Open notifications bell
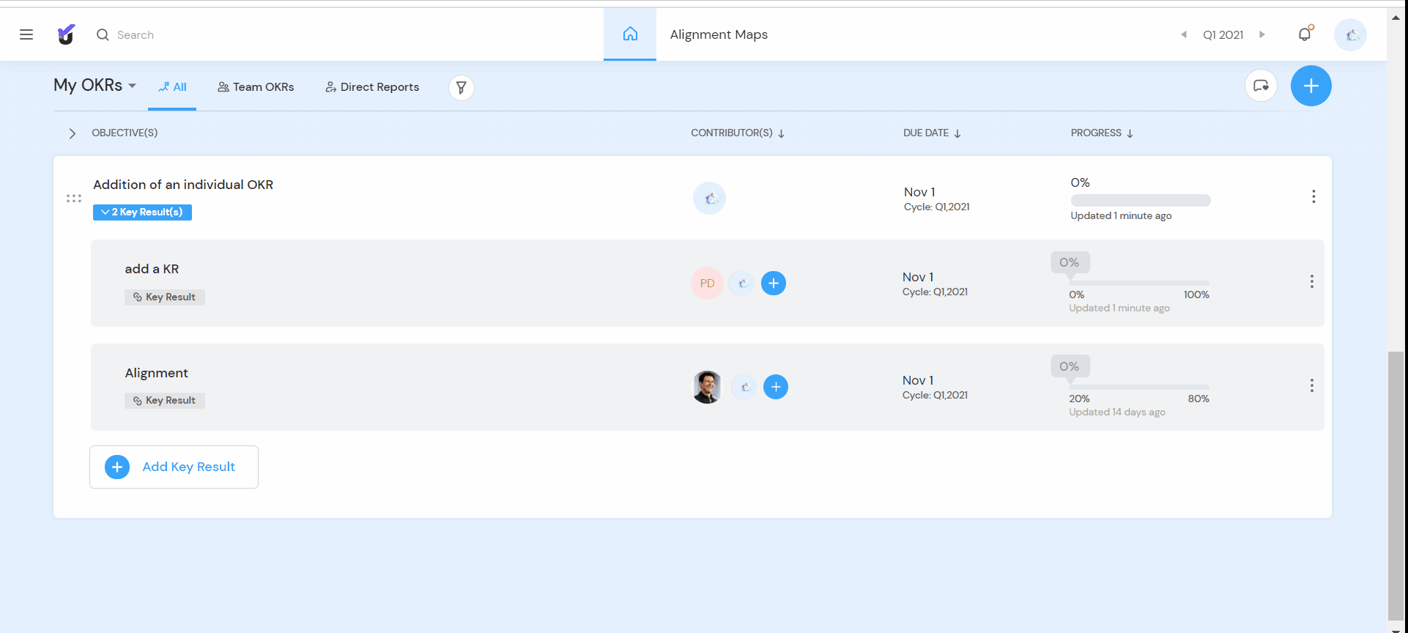Viewport: 1408px width, 633px height. tap(1305, 34)
